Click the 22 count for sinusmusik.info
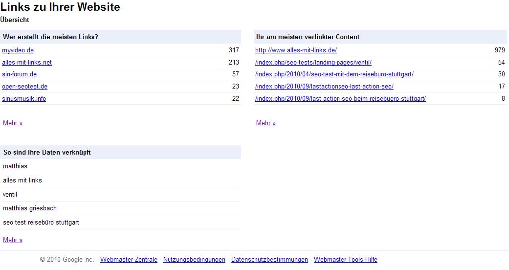The width and height of the screenshot is (509, 270). (x=236, y=99)
